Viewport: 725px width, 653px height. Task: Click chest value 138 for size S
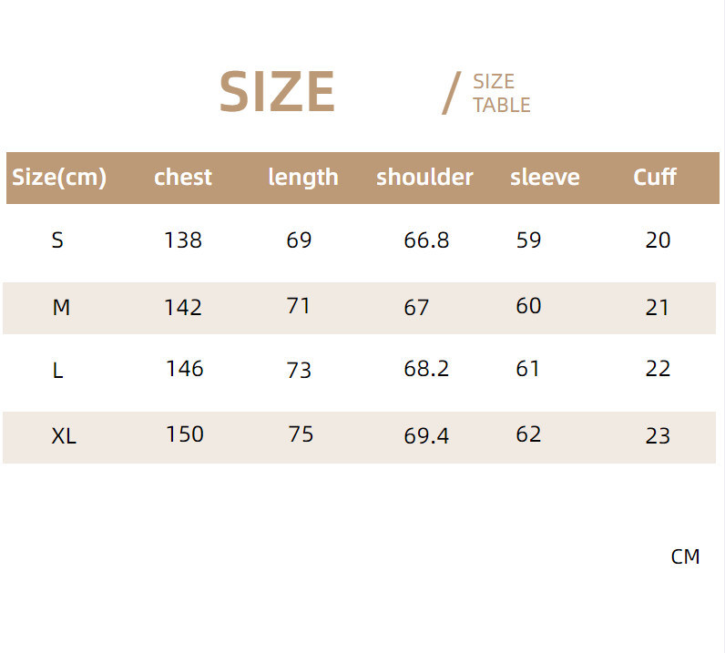(183, 240)
